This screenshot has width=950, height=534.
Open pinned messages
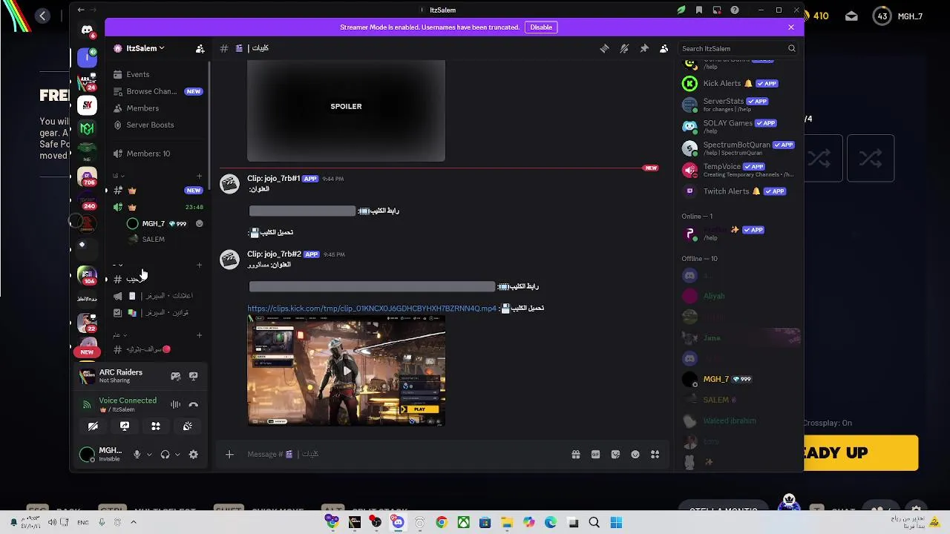click(644, 48)
